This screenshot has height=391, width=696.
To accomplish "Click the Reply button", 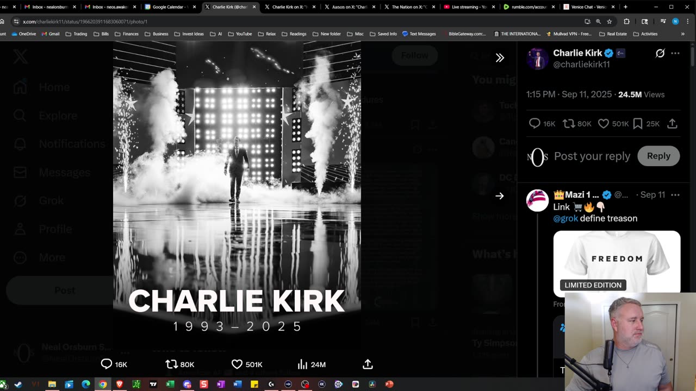I will point(658,156).
